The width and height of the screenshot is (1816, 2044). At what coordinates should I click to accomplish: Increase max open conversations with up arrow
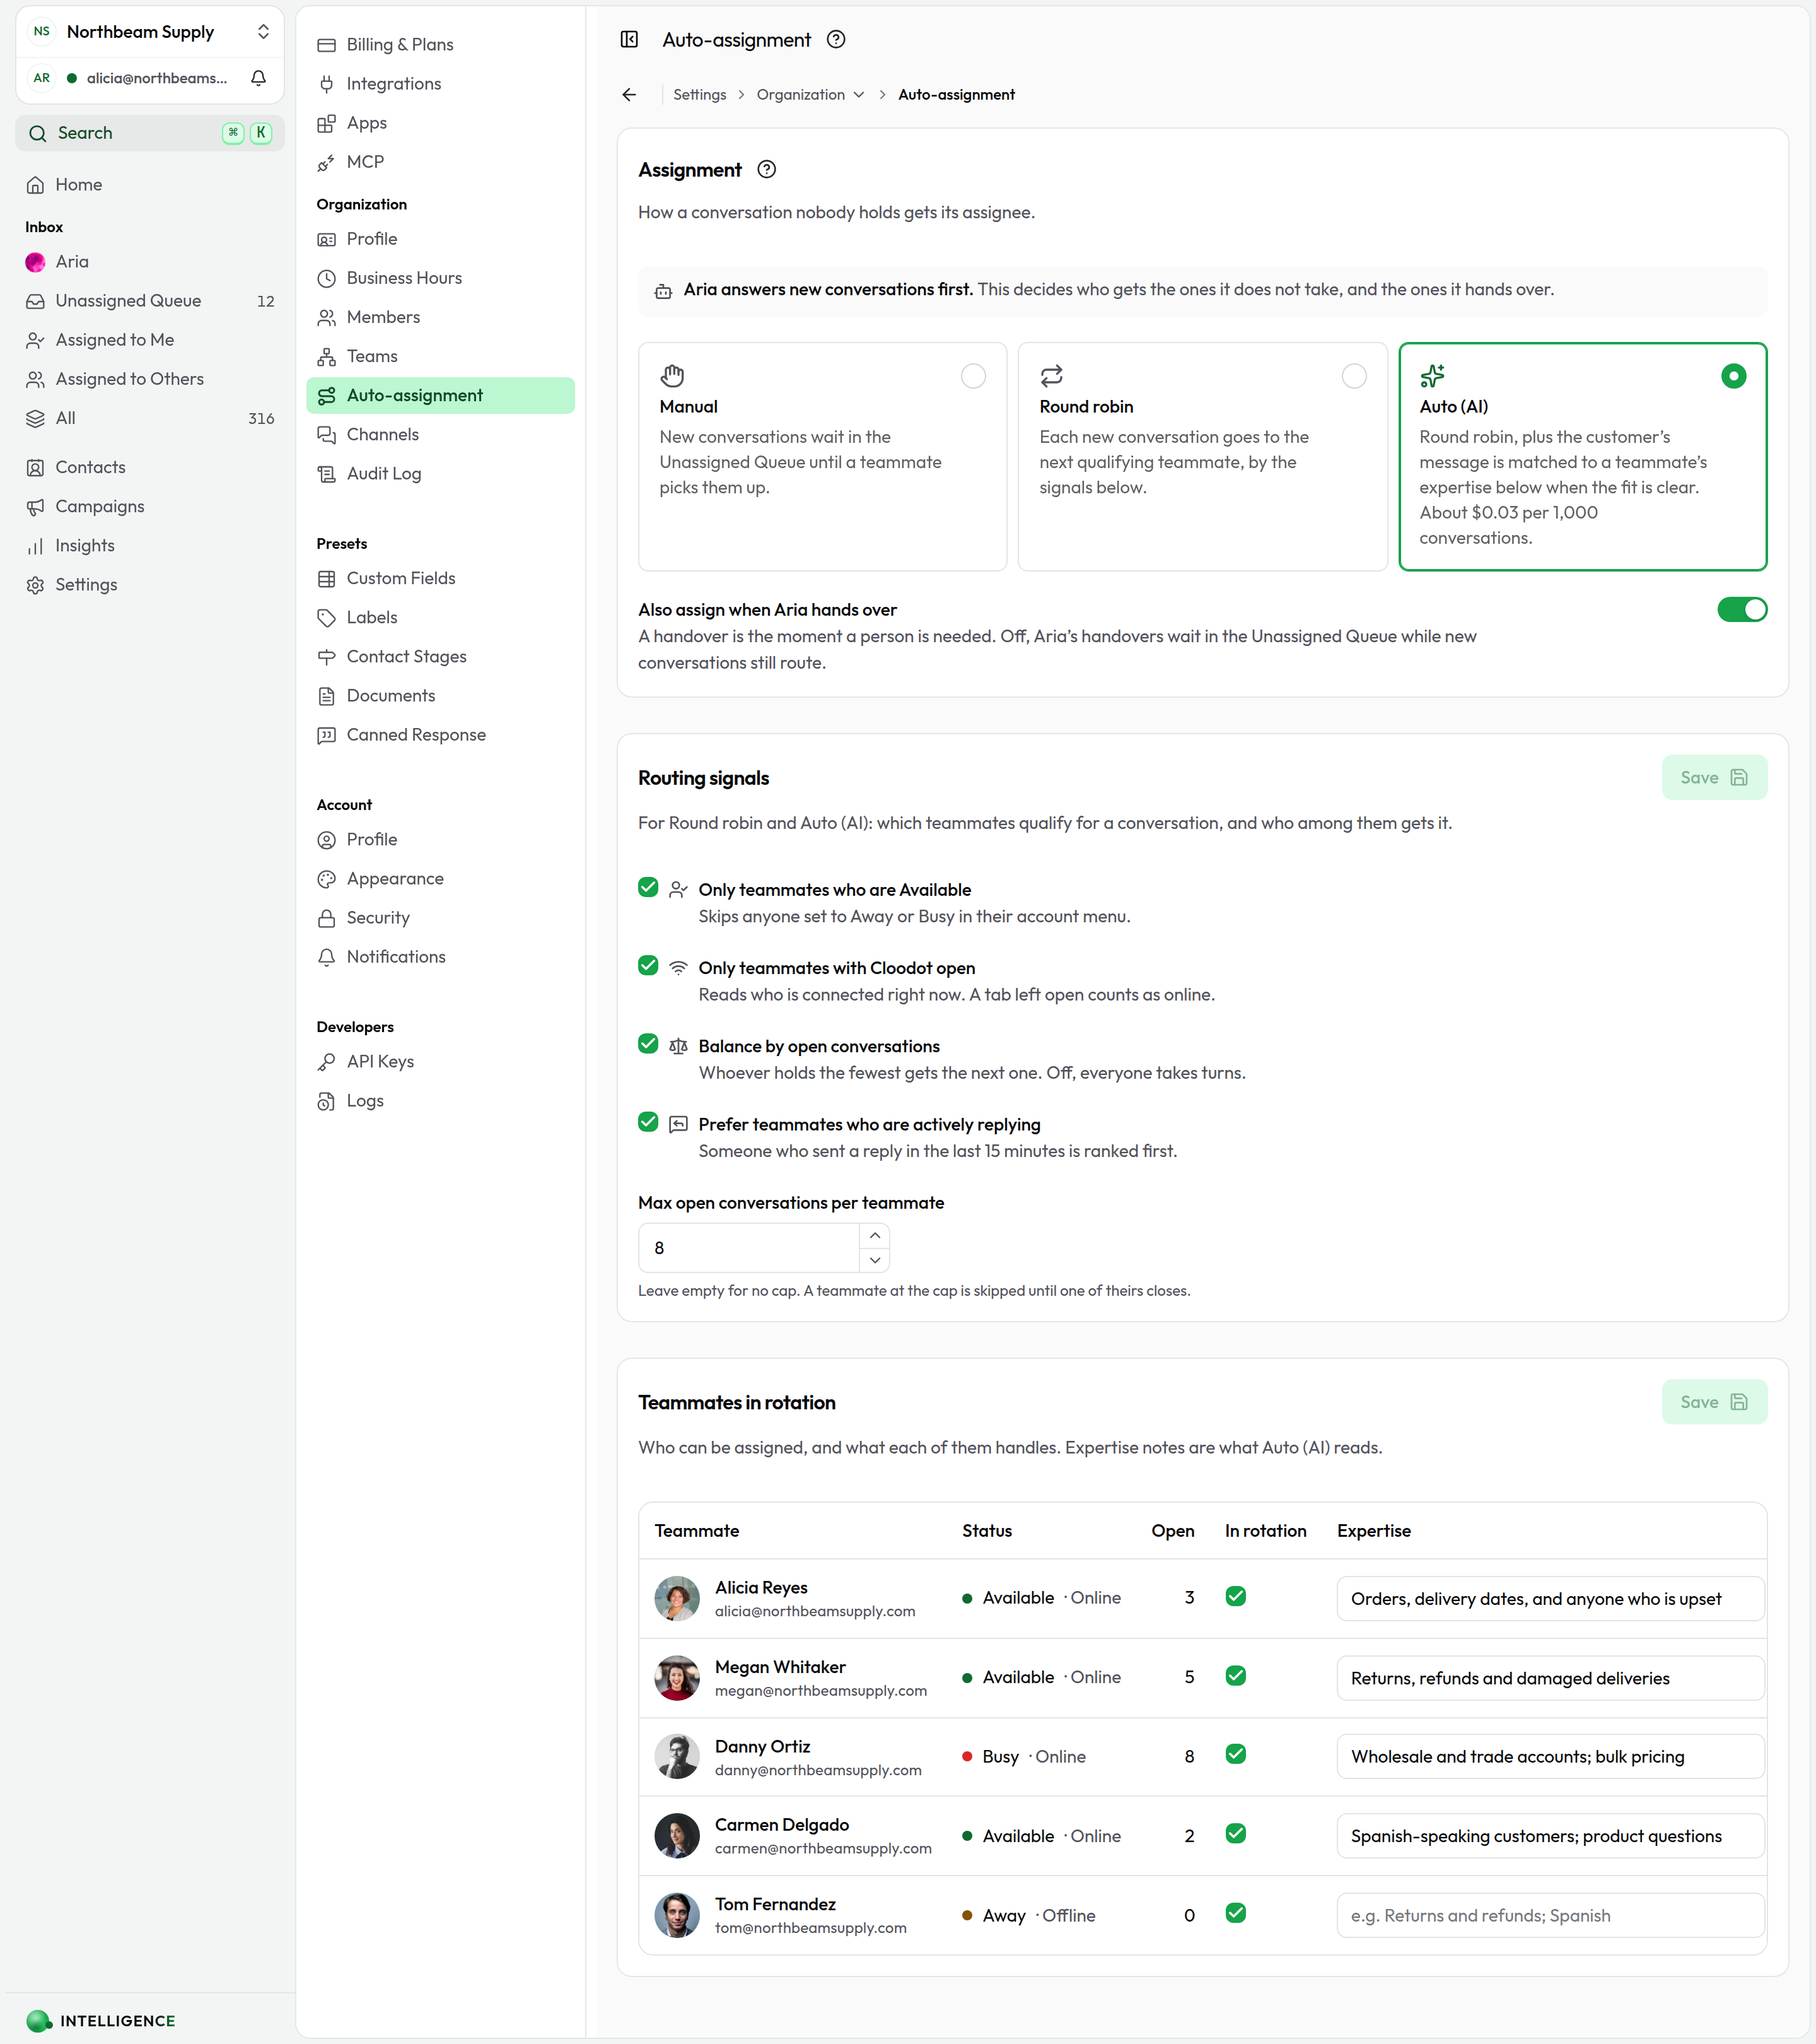[875, 1236]
